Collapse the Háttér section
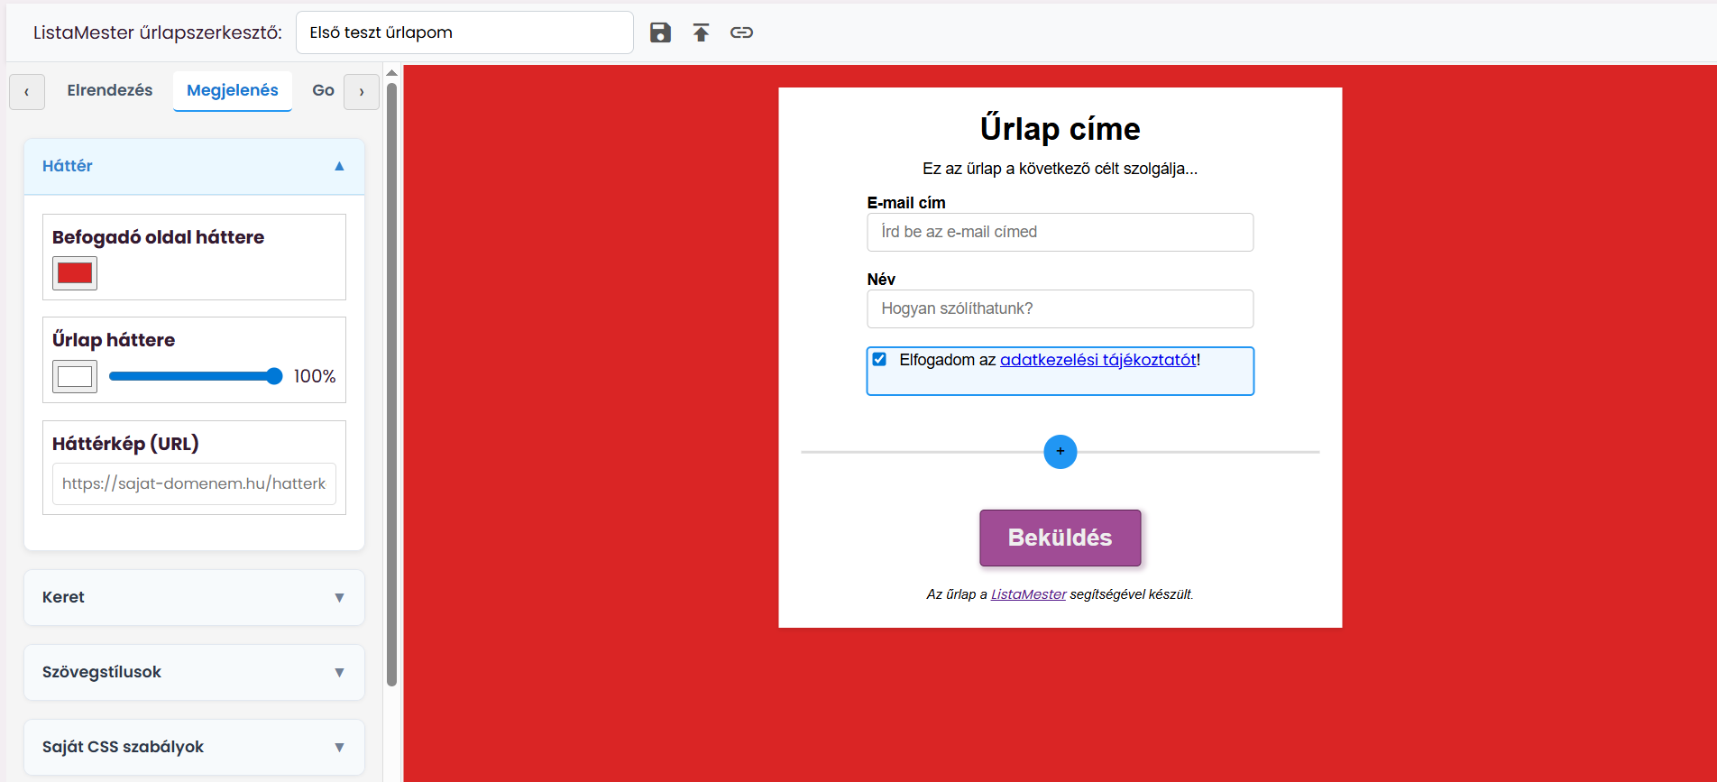Screen dimensions: 1717x782 tap(194, 166)
